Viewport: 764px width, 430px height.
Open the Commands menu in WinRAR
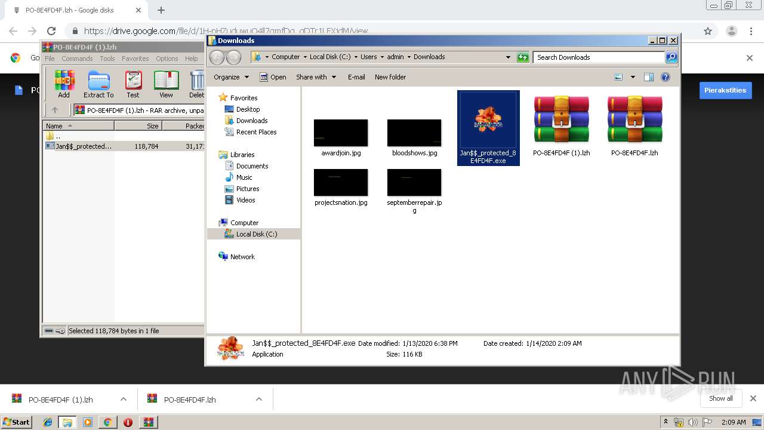pos(77,59)
